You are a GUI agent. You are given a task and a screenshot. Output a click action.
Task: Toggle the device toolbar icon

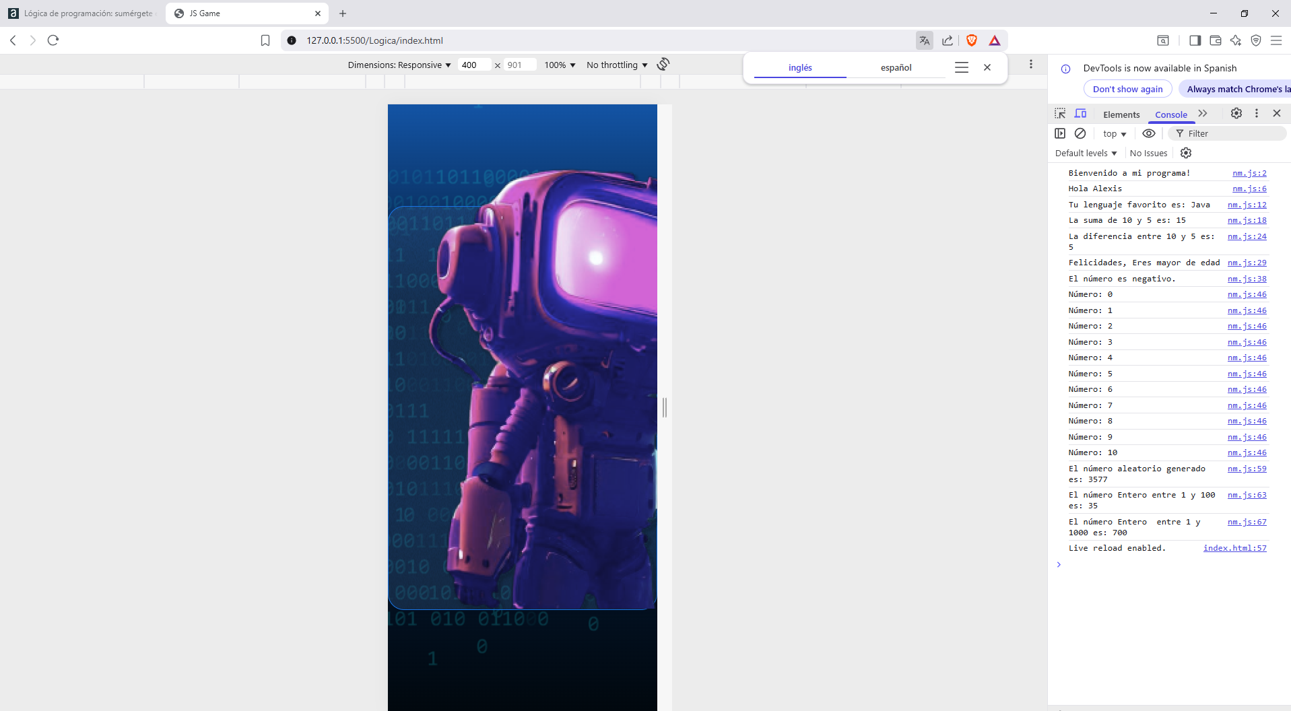tap(1081, 114)
